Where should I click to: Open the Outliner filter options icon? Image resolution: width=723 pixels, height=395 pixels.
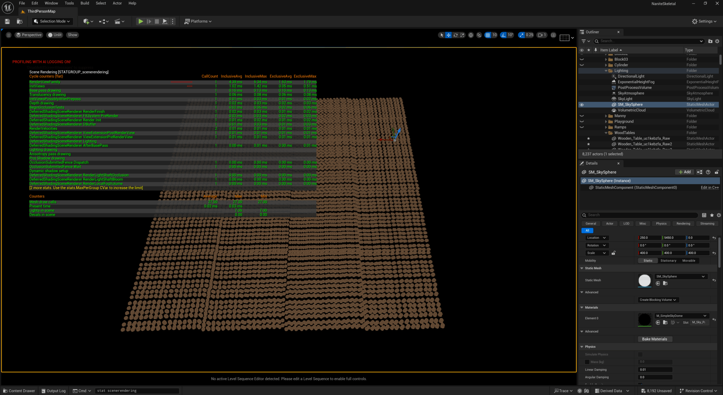point(586,41)
